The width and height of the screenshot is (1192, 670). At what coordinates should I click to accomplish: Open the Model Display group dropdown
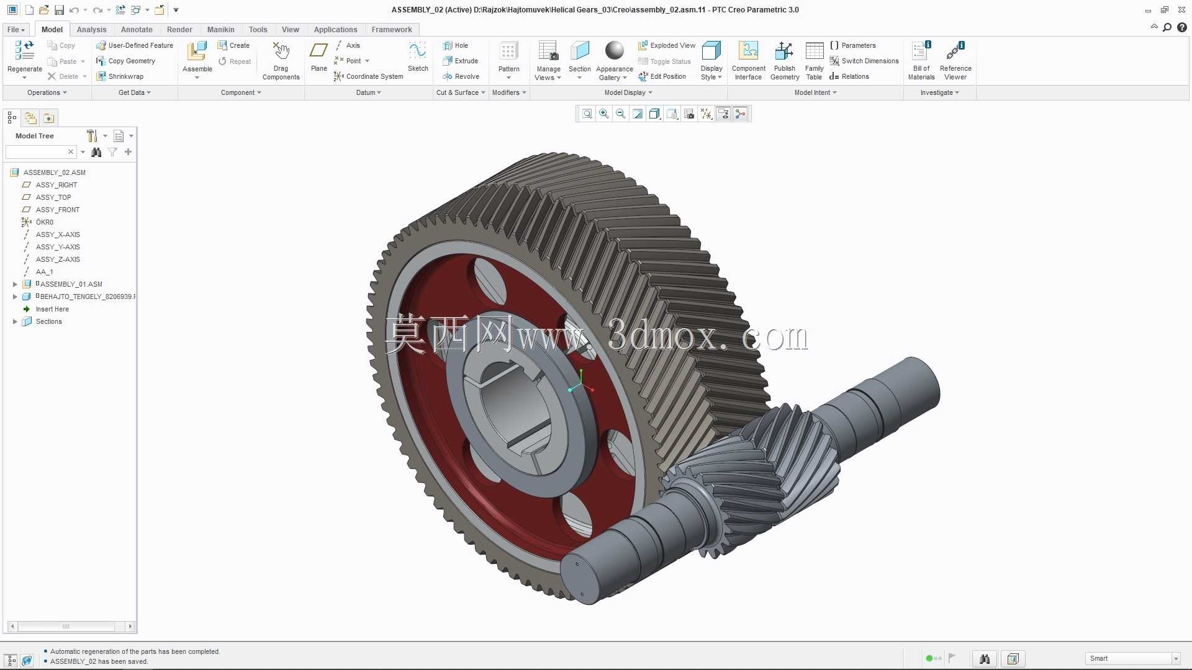(x=628, y=92)
